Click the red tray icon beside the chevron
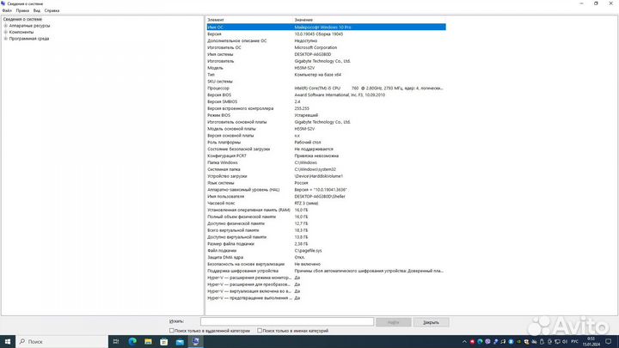This screenshot has height=348, width=619. point(472,342)
